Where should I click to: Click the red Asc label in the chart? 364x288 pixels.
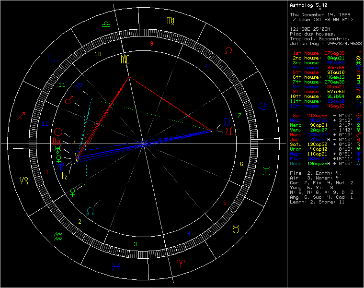[57, 141]
